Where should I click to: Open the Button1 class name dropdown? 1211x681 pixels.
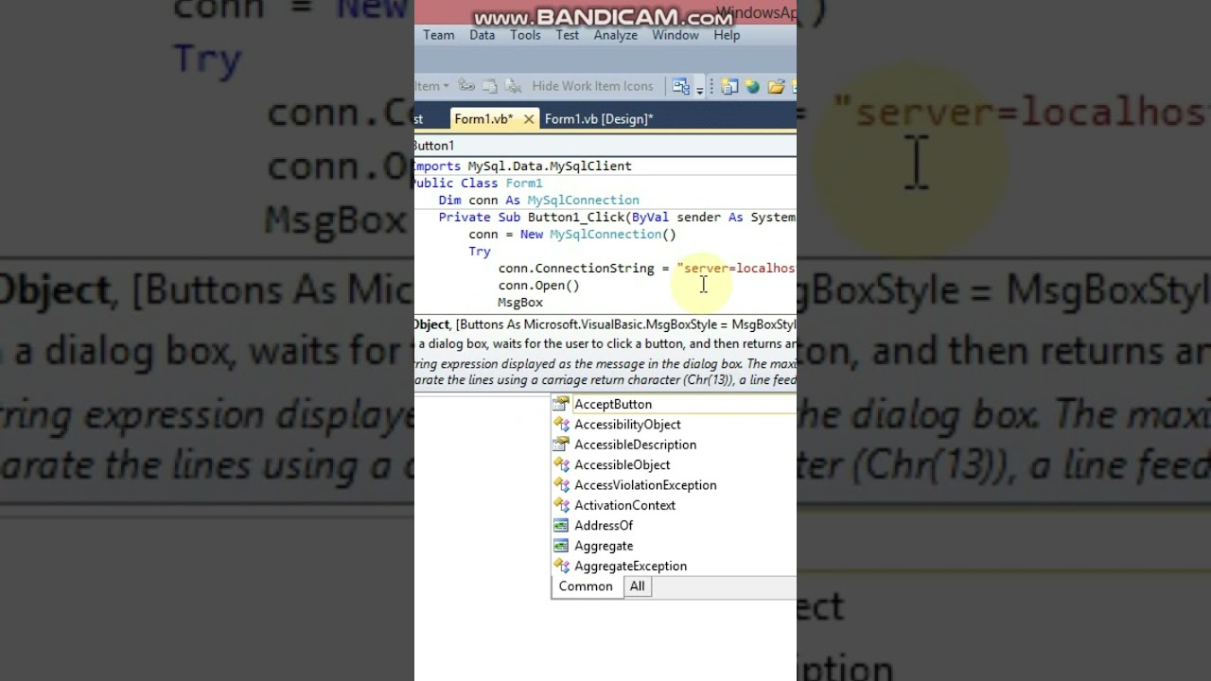pos(605,146)
